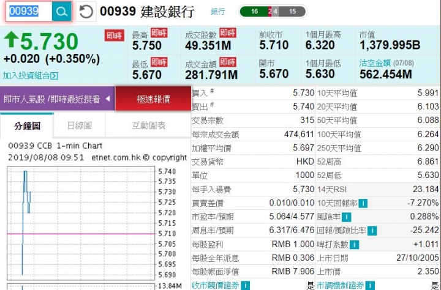This screenshot has height=290, width=441.
Task: Click info icon next to 啤打系數
Action: 355,245
